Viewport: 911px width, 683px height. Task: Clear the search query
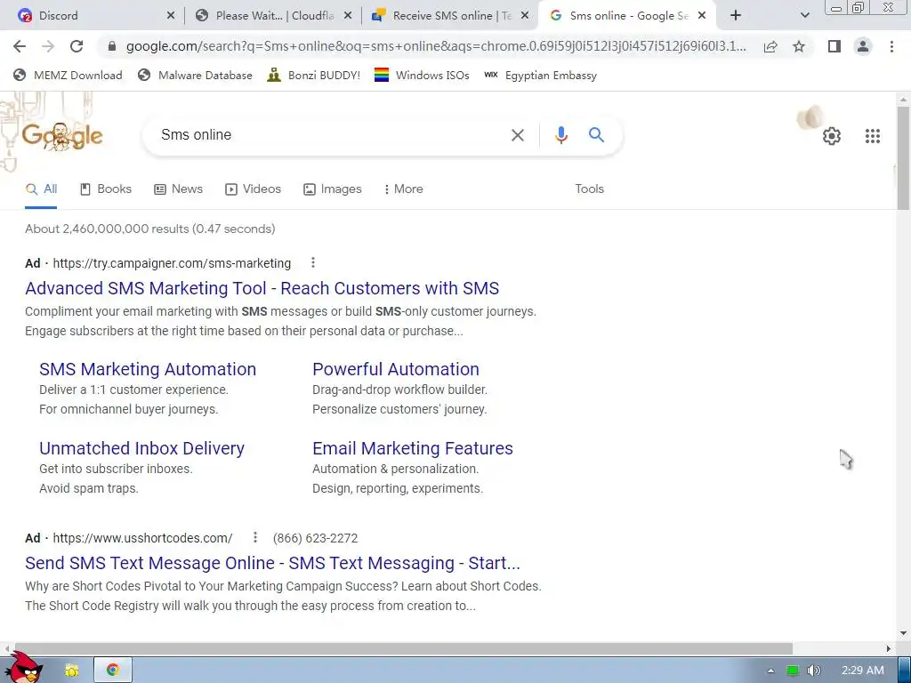(x=517, y=135)
